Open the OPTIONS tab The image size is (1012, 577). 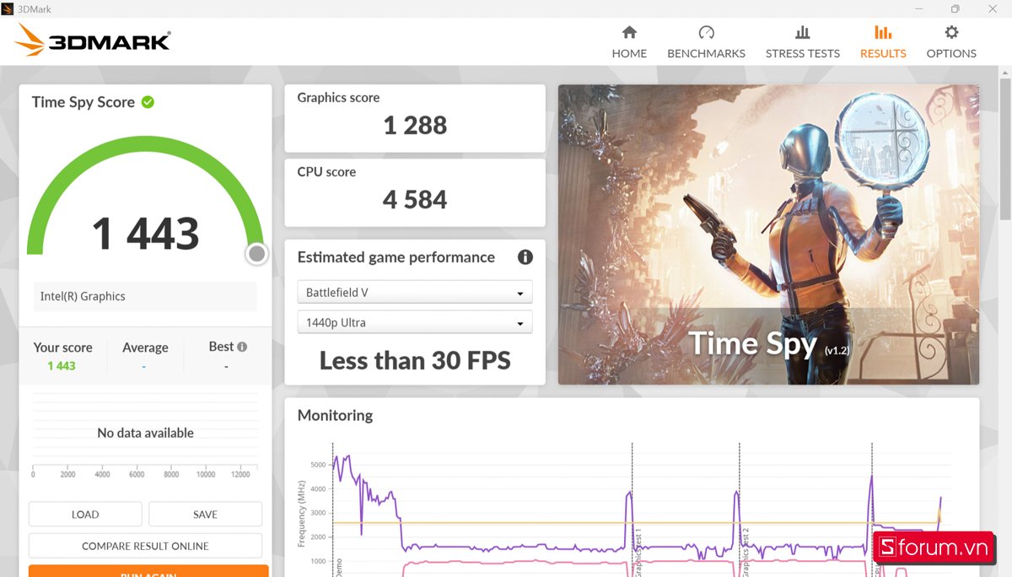click(951, 42)
